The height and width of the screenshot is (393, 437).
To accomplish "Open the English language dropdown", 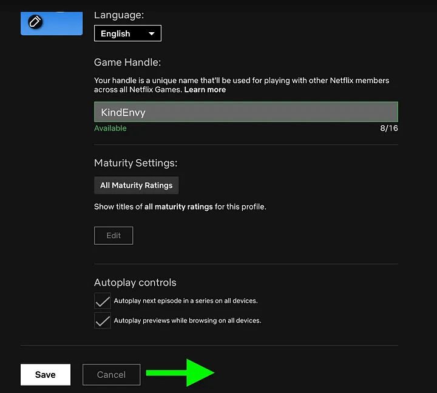I will pos(127,33).
